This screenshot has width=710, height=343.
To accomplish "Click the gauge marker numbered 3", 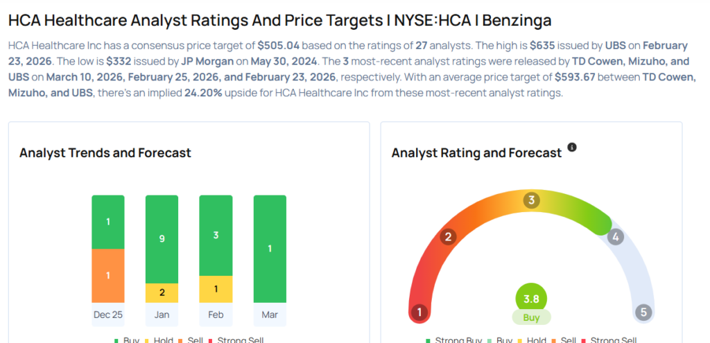I will point(532,201).
